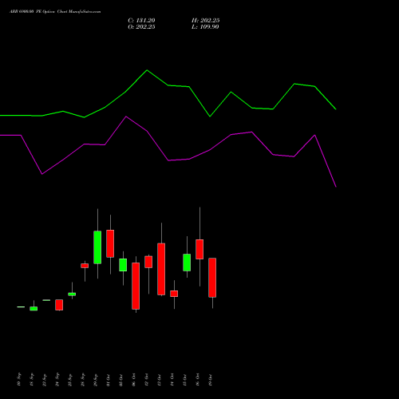Click the purple indicator line's final low point
The width and height of the screenshot is (399, 399).
pos(336,187)
